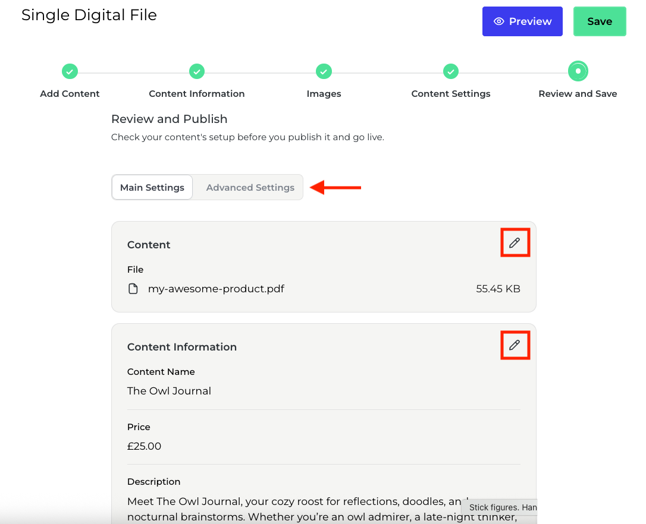Open the Preview of the content

[x=522, y=21]
